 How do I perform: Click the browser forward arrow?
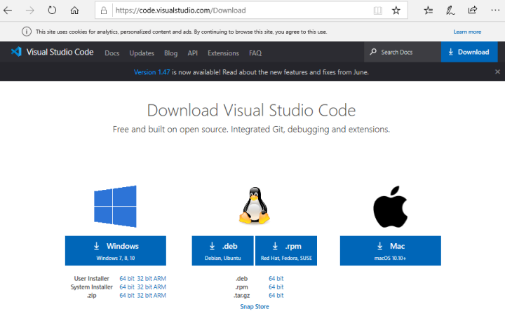(29, 11)
